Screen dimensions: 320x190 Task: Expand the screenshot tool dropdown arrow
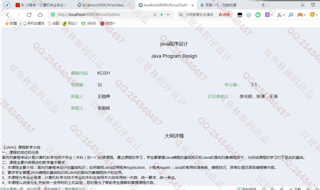[x=284, y=15]
